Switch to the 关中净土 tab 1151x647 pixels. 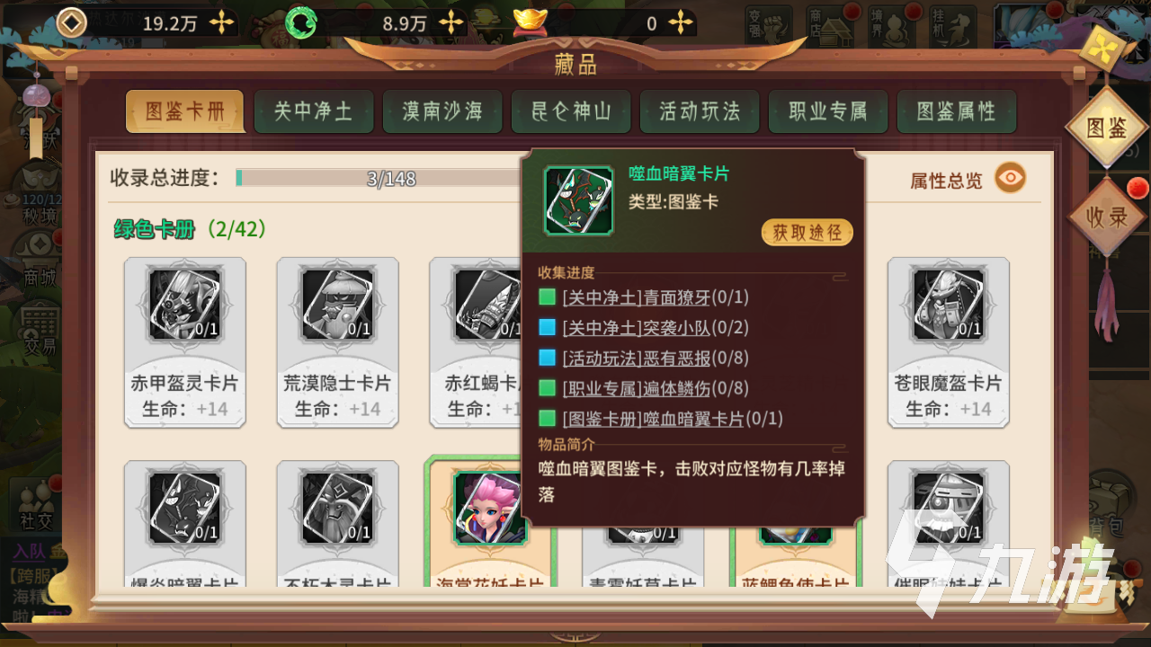tap(313, 111)
